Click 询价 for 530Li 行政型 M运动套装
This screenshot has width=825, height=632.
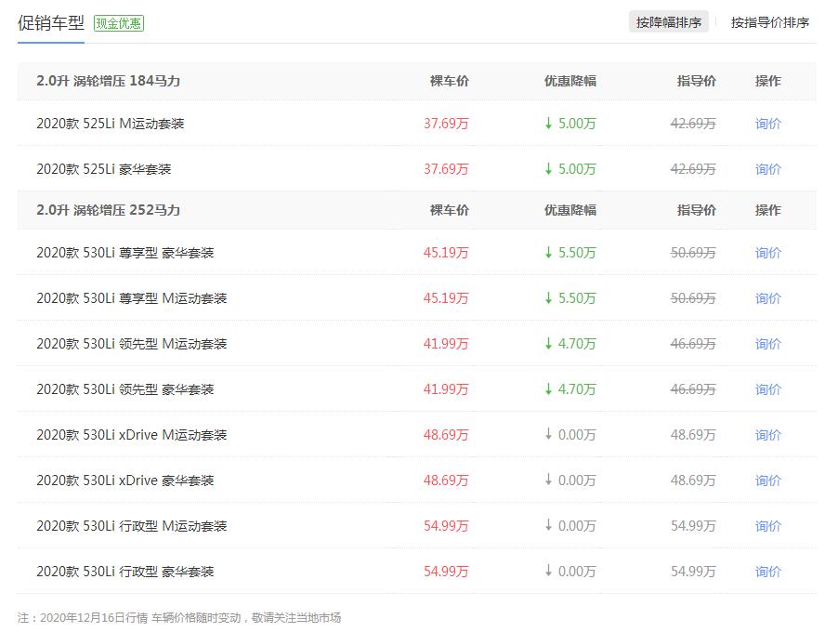[x=767, y=526]
